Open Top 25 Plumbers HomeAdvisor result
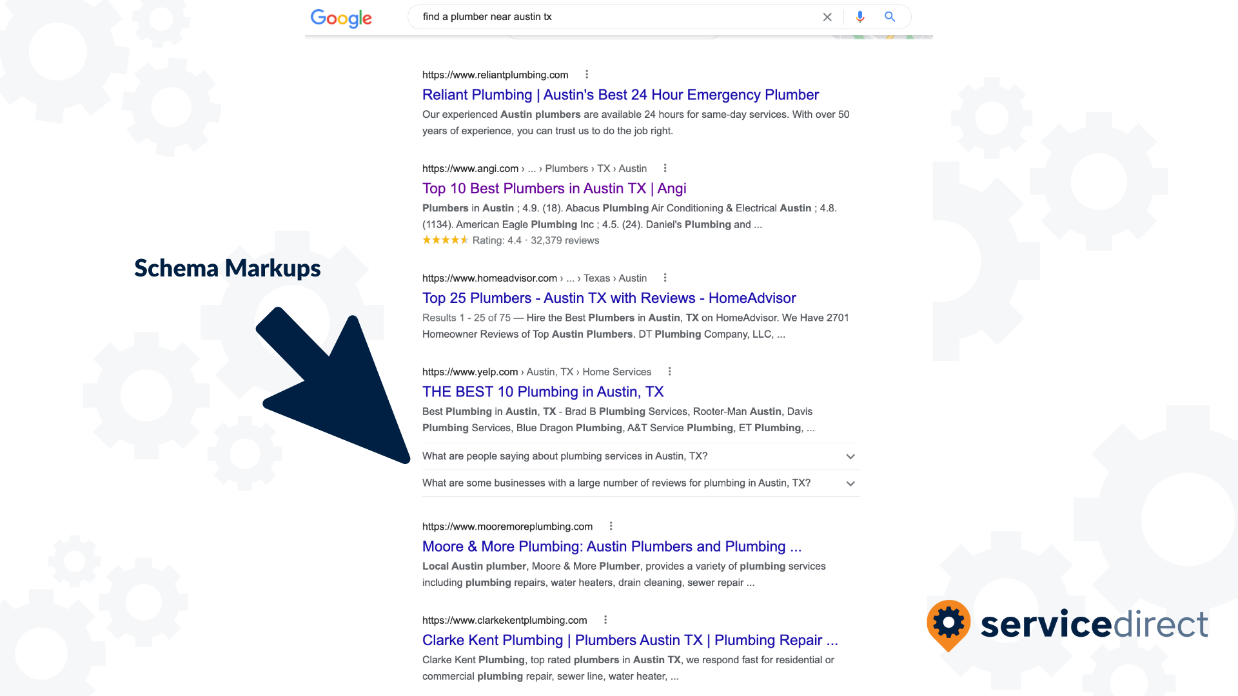The height and width of the screenshot is (696, 1238). (609, 298)
